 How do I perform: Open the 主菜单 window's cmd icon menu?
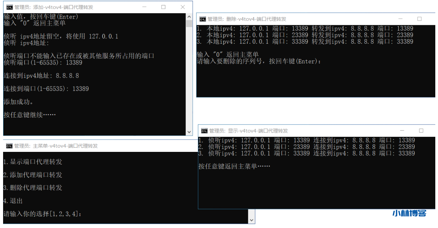coord(9,146)
